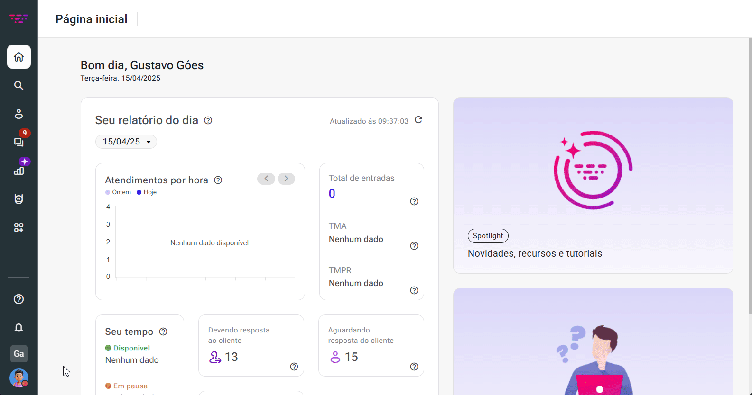
Task: Click the TMA 'Nenhum dado' value
Action: point(356,239)
